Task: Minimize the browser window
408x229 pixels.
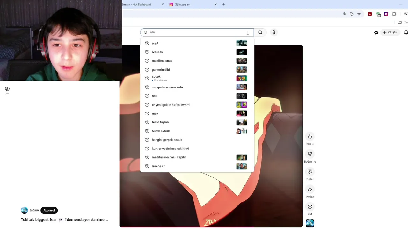Action: [x=401, y=4]
